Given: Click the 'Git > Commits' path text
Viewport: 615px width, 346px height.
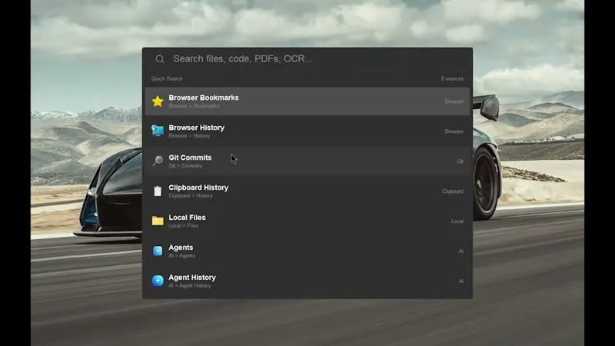Looking at the screenshot, I should click(185, 166).
